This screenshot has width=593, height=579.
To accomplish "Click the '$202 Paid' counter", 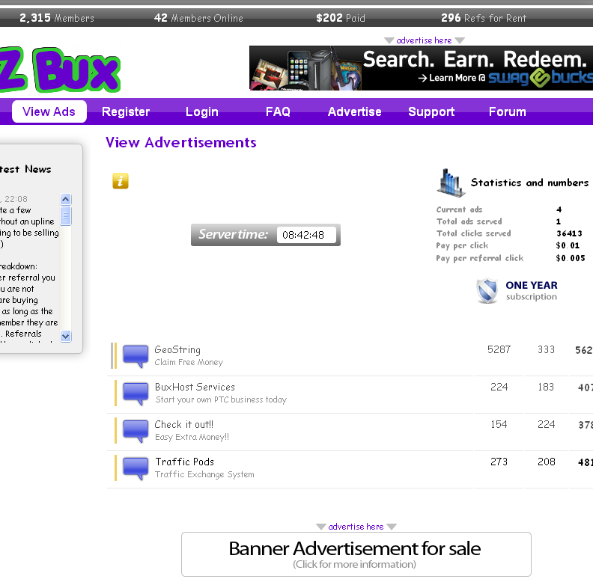I will [341, 18].
